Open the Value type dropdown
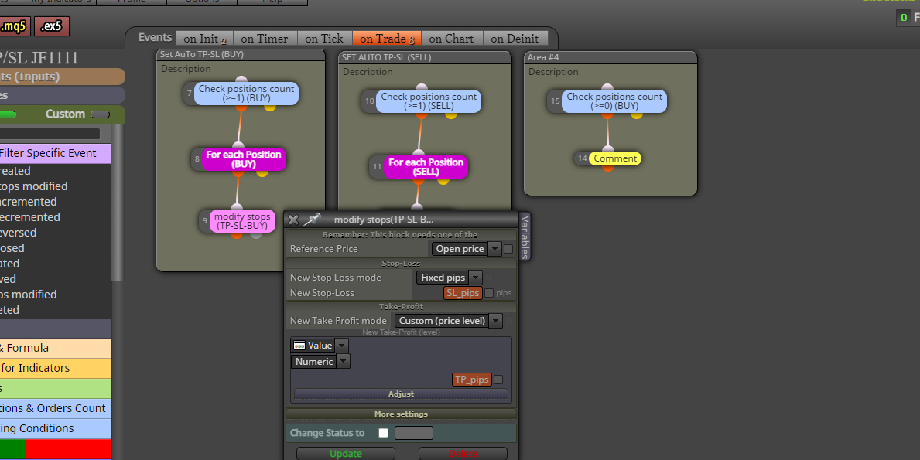920x460 pixels. pos(320,346)
